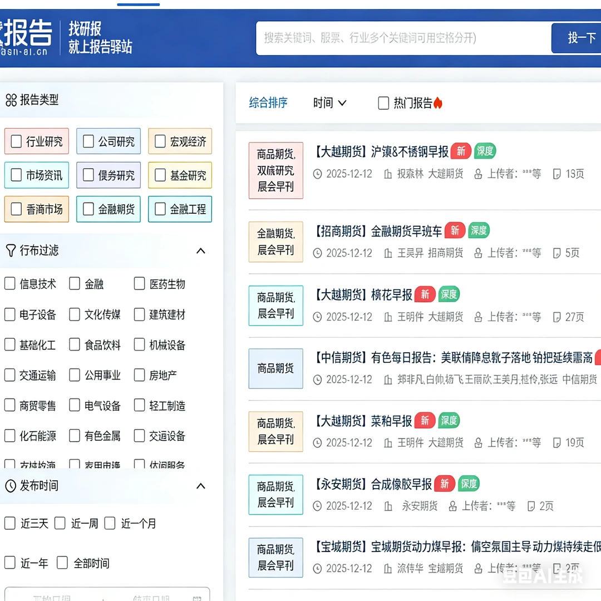601x601 pixels.
Task: Collapse the 发布时间 section
Action: point(201,486)
